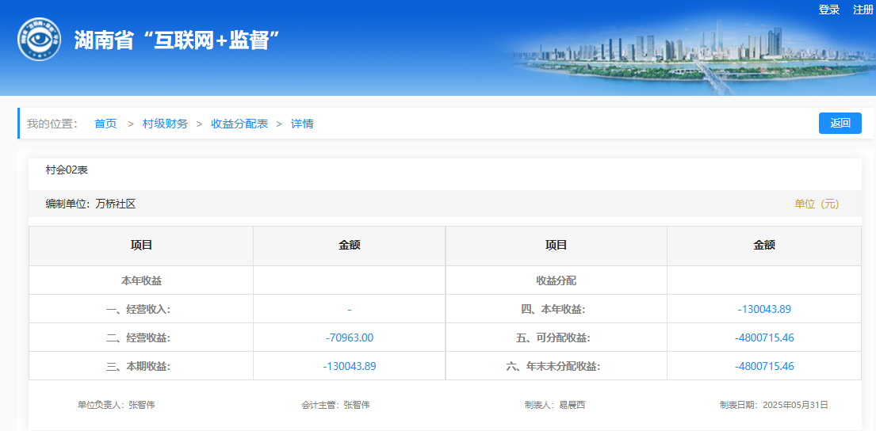This screenshot has height=431, width=876.
Task: Open -130043.89 amount for 四、本年收益
Action: coord(764,309)
